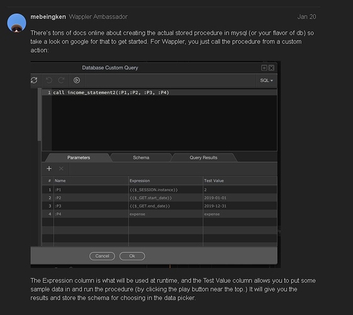Viewport: 353px width, 315px height.
Task: Maximize the Database Custom Query dialog
Action: 264,68
